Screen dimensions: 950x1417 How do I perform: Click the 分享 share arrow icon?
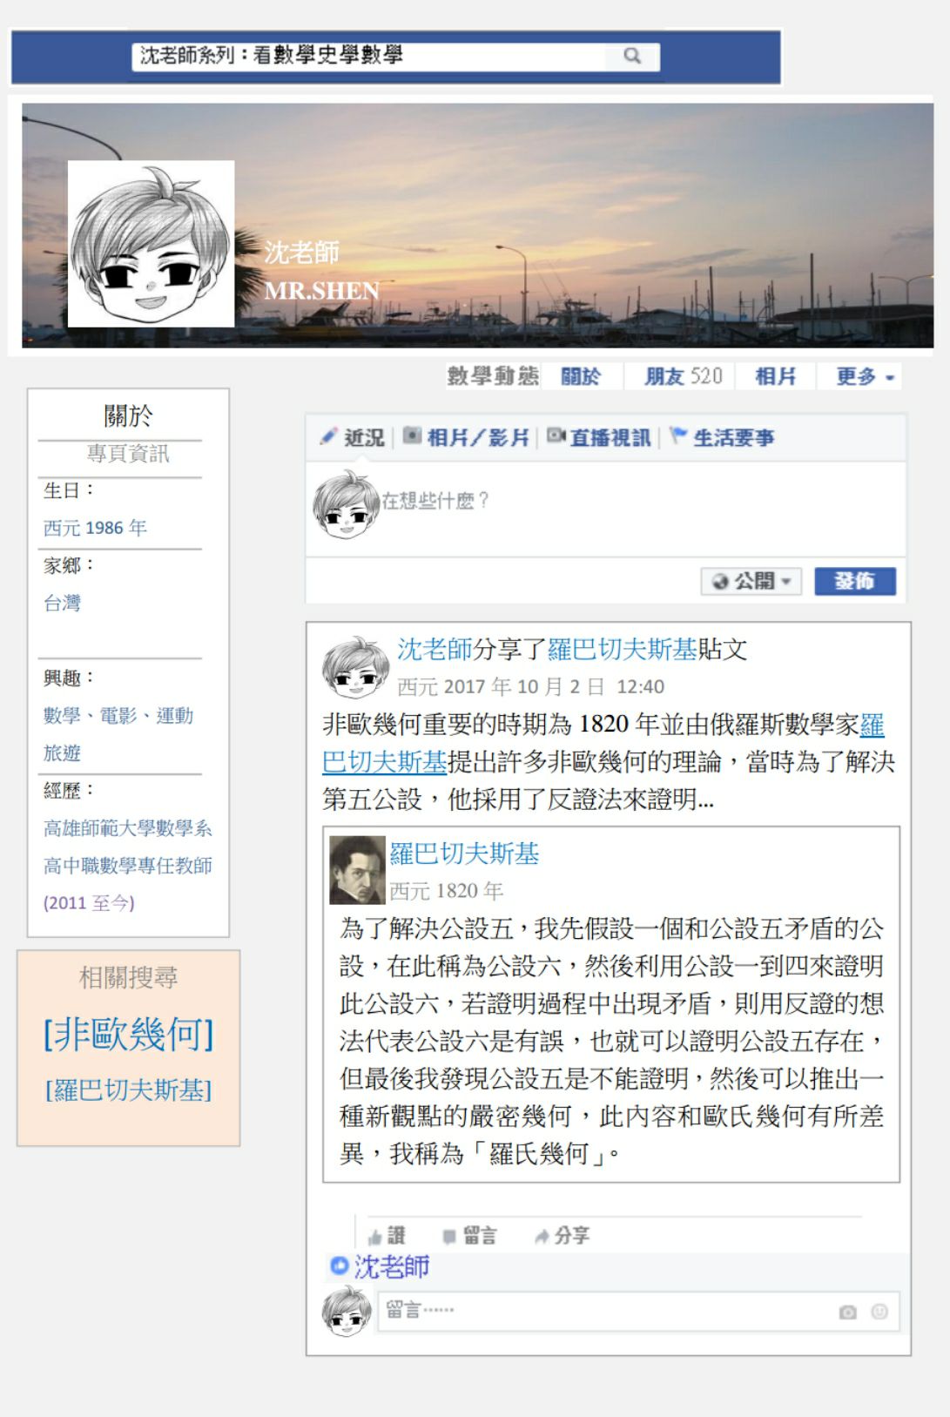pos(542,1236)
